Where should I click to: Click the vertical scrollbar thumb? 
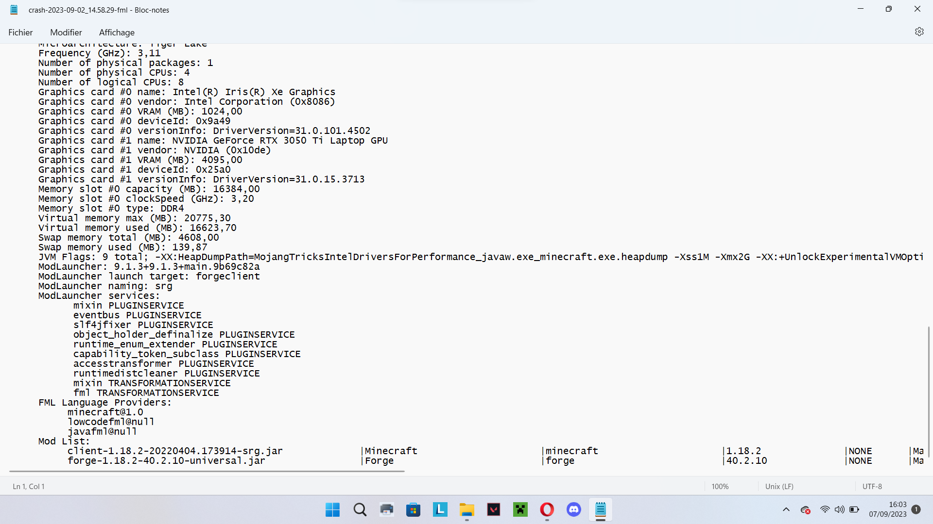pos(929,392)
